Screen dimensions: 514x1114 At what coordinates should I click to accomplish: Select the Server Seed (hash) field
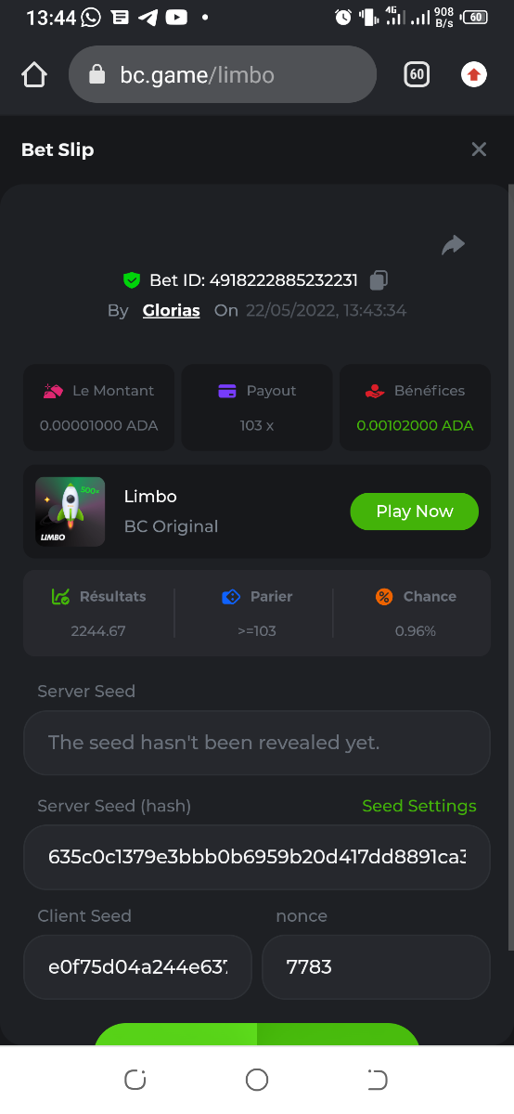257,857
